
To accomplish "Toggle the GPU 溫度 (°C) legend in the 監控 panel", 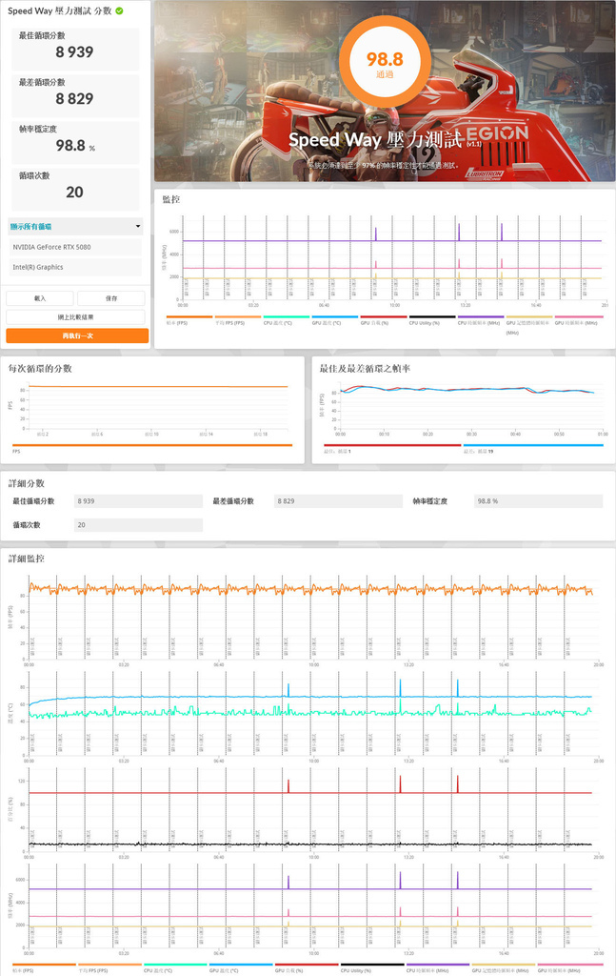I will click(x=334, y=320).
